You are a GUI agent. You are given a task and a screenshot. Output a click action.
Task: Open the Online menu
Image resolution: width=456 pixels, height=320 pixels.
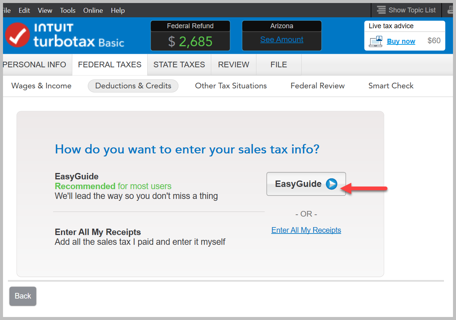point(93,11)
